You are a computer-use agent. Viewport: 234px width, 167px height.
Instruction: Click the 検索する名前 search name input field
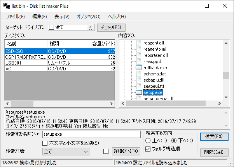[91, 135]
